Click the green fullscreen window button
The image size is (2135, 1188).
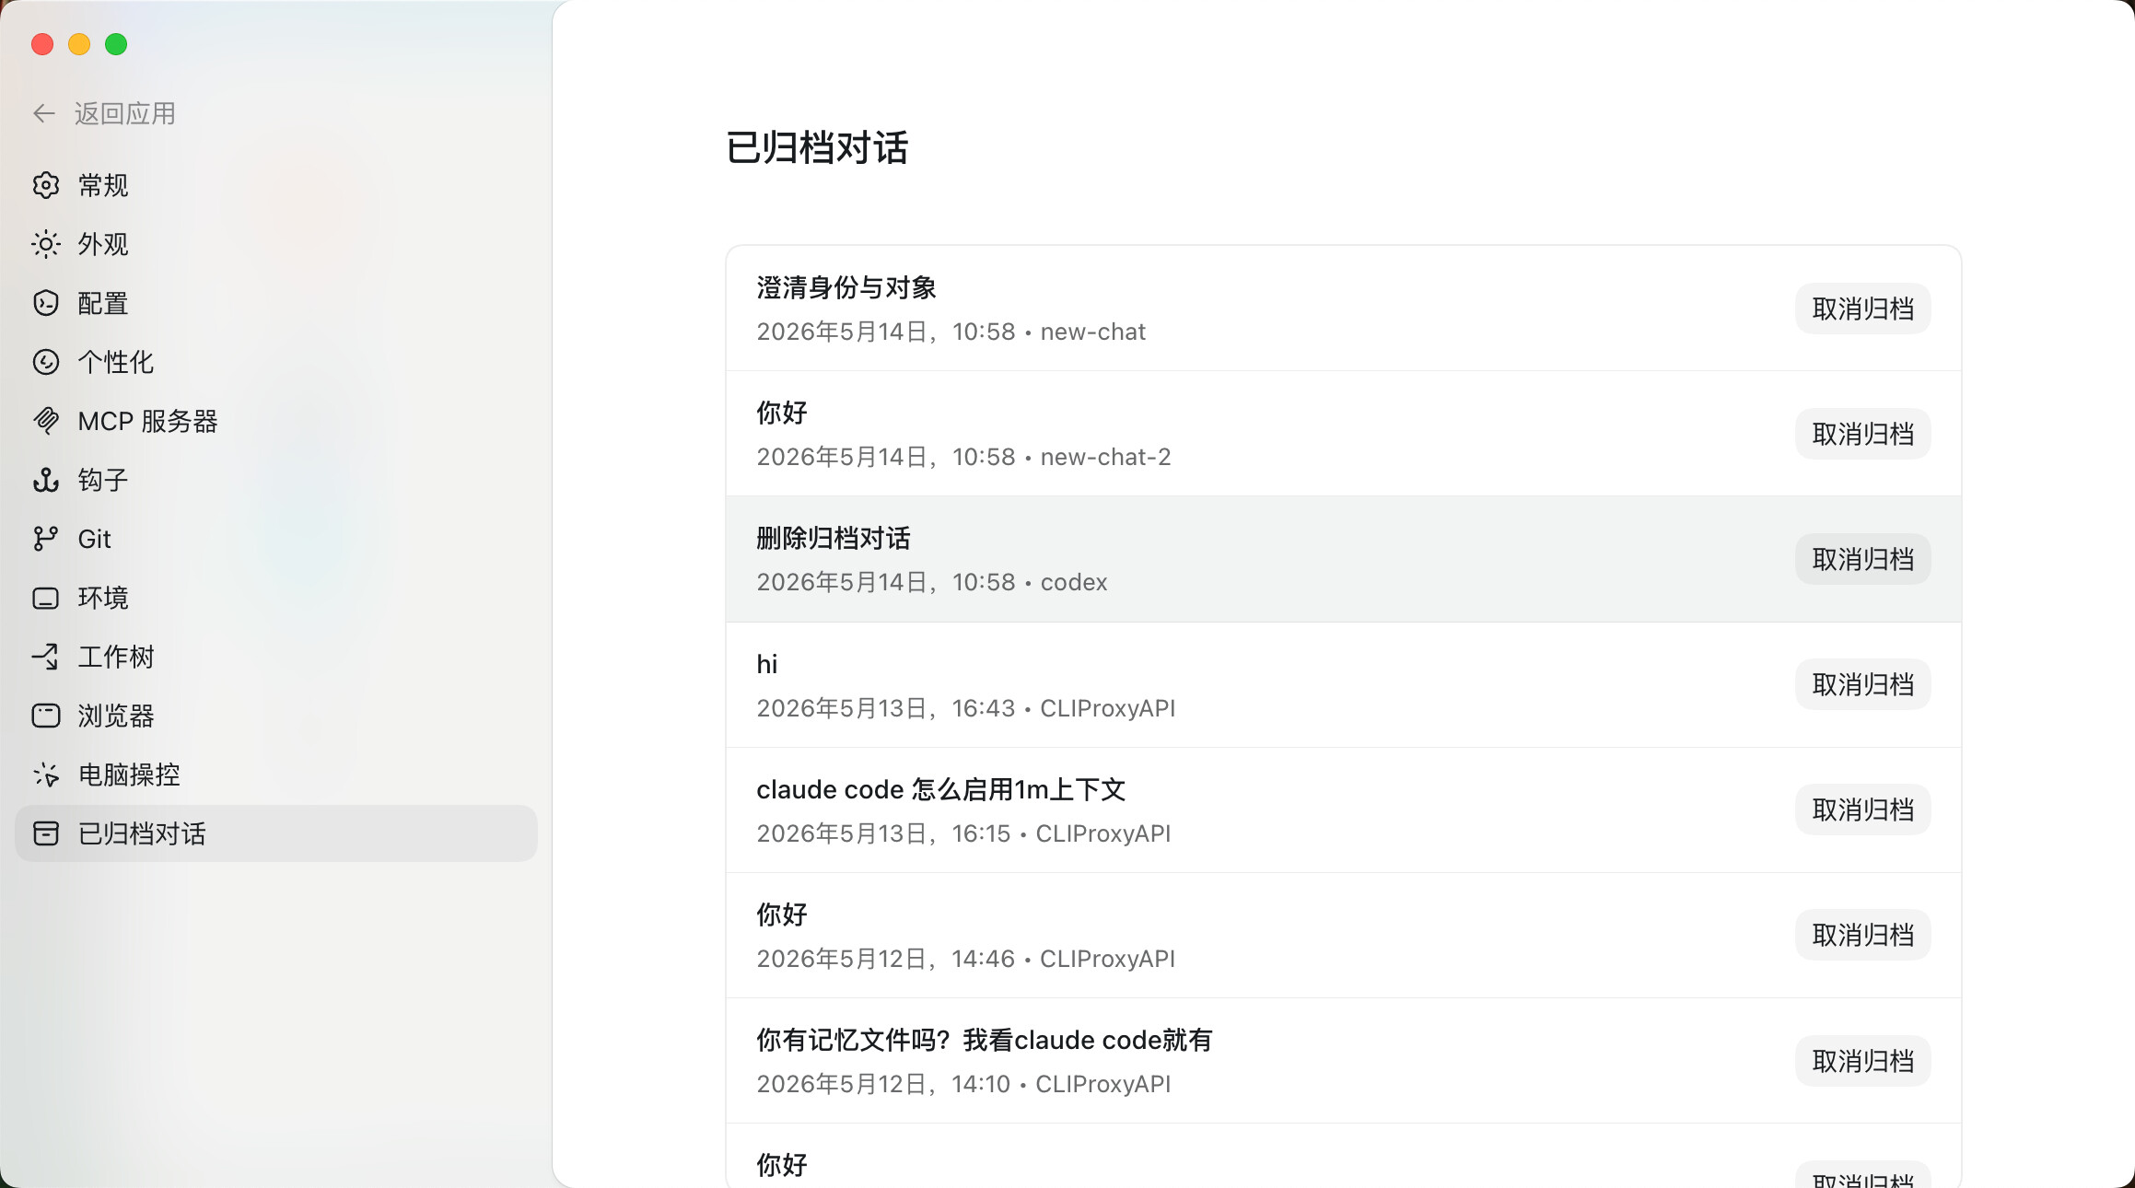pyautogui.click(x=116, y=44)
